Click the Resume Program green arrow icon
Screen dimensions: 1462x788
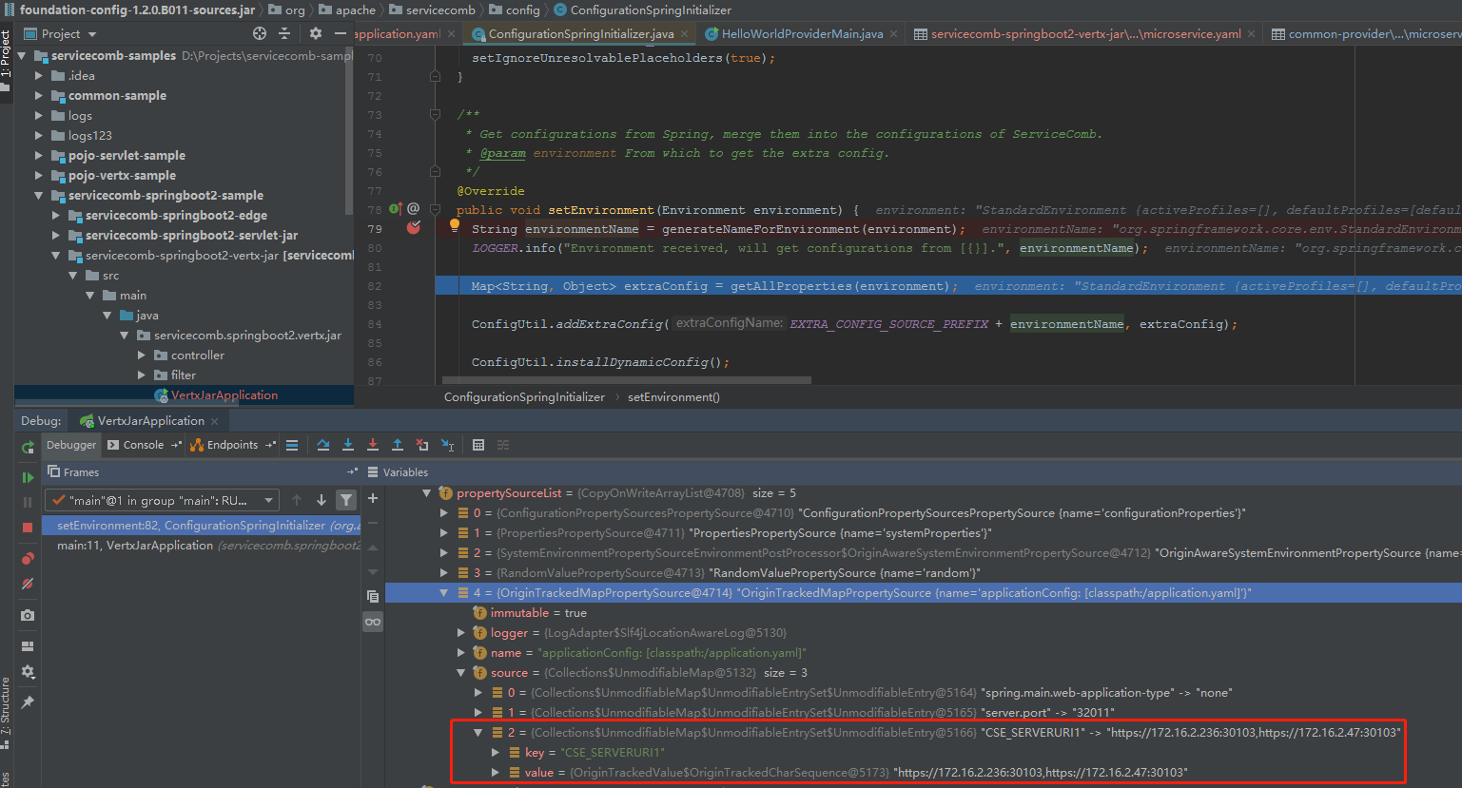pos(28,478)
